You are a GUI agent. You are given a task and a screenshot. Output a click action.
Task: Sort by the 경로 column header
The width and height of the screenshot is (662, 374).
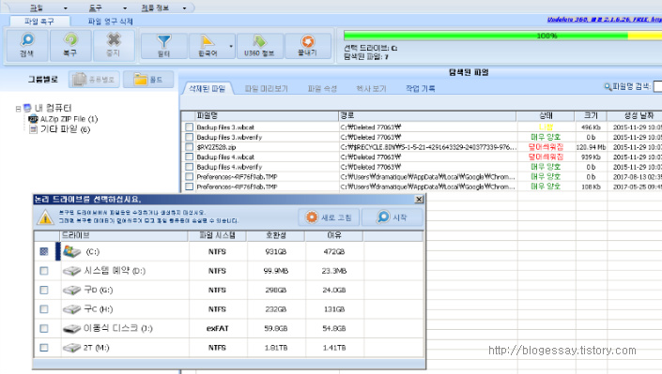coord(427,115)
